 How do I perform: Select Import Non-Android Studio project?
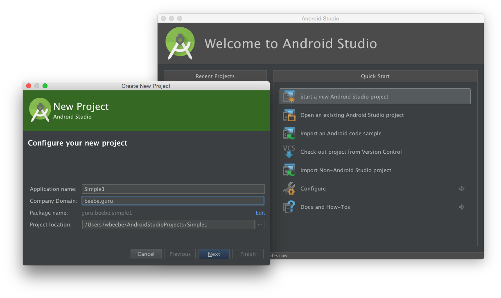[375, 170]
